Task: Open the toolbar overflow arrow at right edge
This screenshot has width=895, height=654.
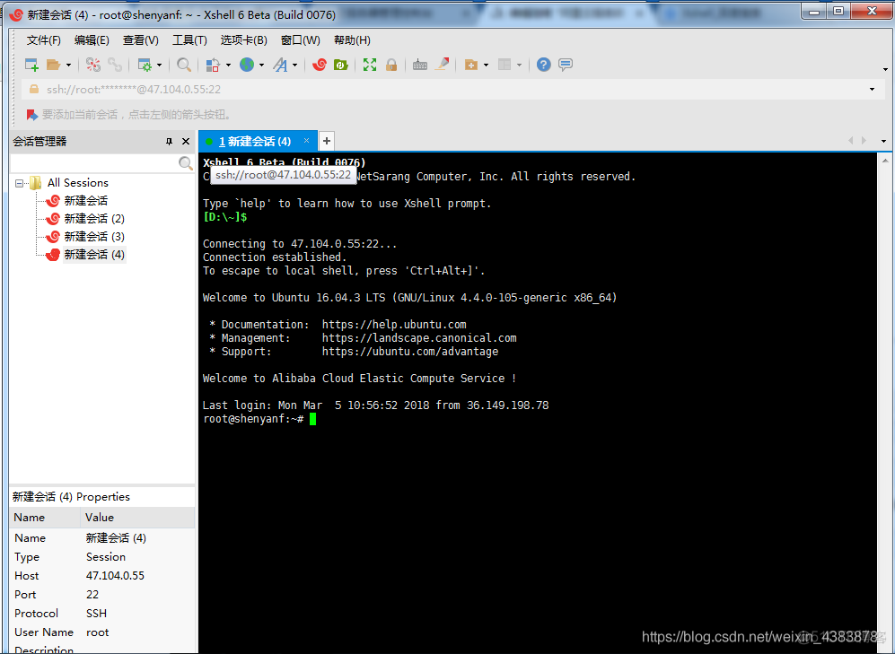Action: [885, 69]
